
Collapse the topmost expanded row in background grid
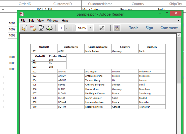click(x=3, y=10)
